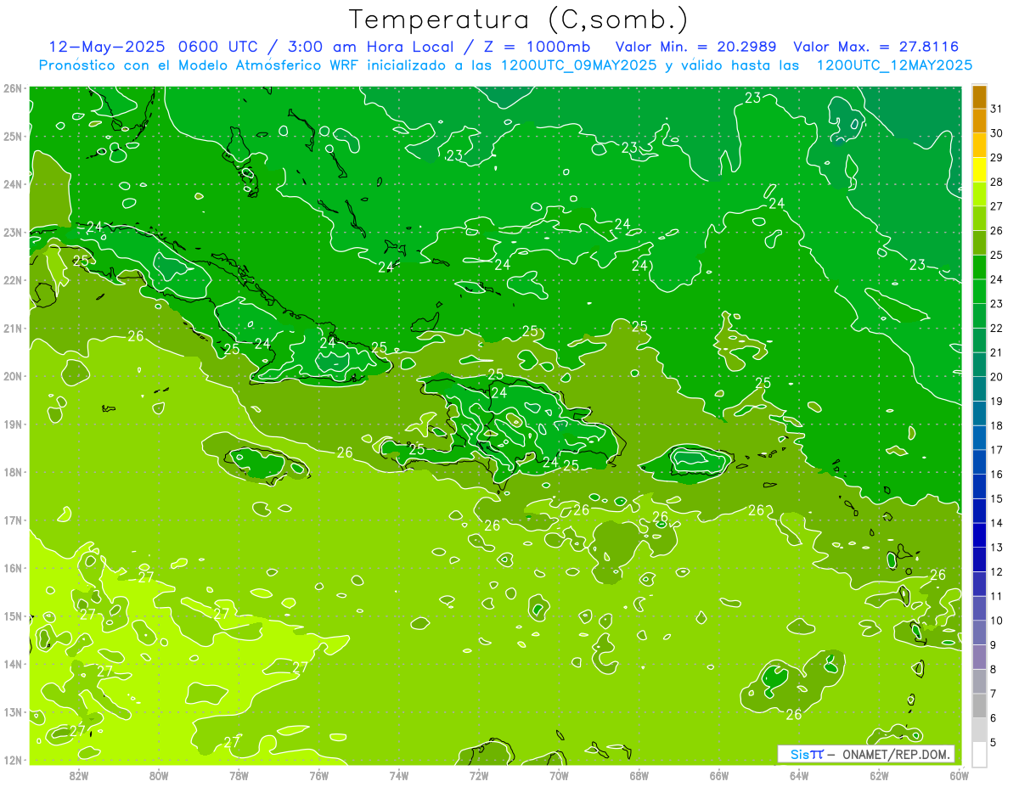Viewport: 1019px width, 787px height.
Task: Click the "16N" latitude axis label
Action: point(12,568)
